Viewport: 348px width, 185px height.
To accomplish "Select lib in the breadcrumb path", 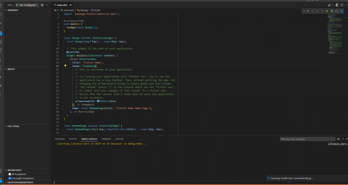I will [x=55, y=10].
